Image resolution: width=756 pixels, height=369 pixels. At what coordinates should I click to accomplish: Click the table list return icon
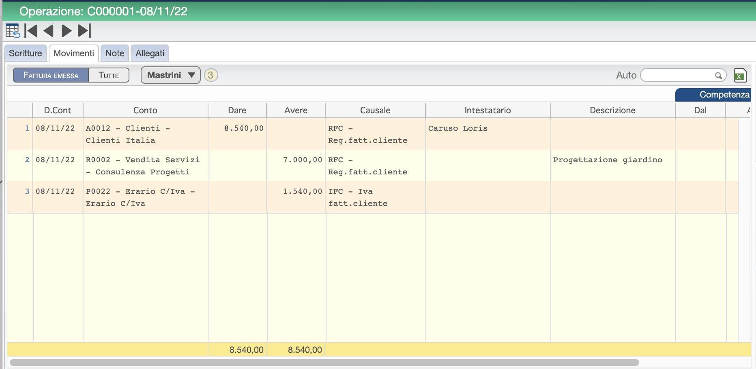[x=13, y=31]
